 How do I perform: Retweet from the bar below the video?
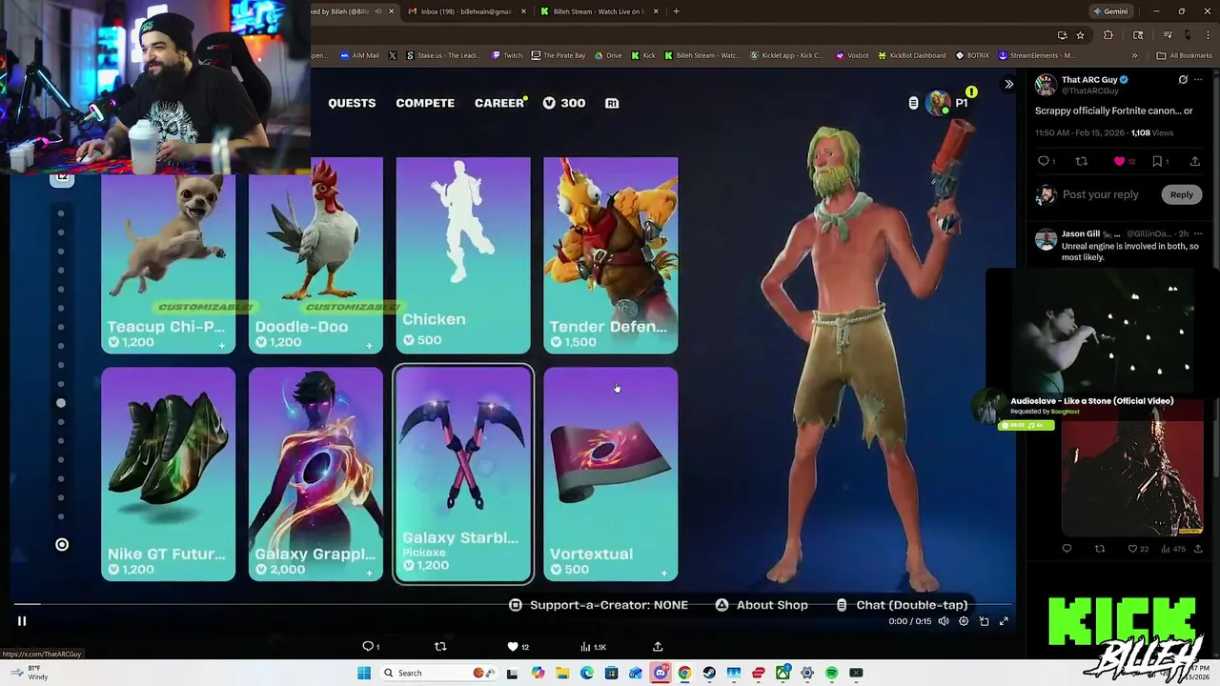440,646
